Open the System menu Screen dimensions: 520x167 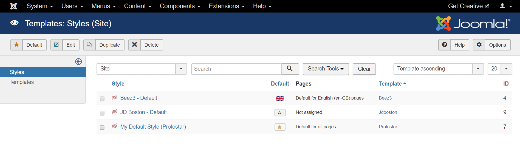pyautogui.click(x=40, y=6)
